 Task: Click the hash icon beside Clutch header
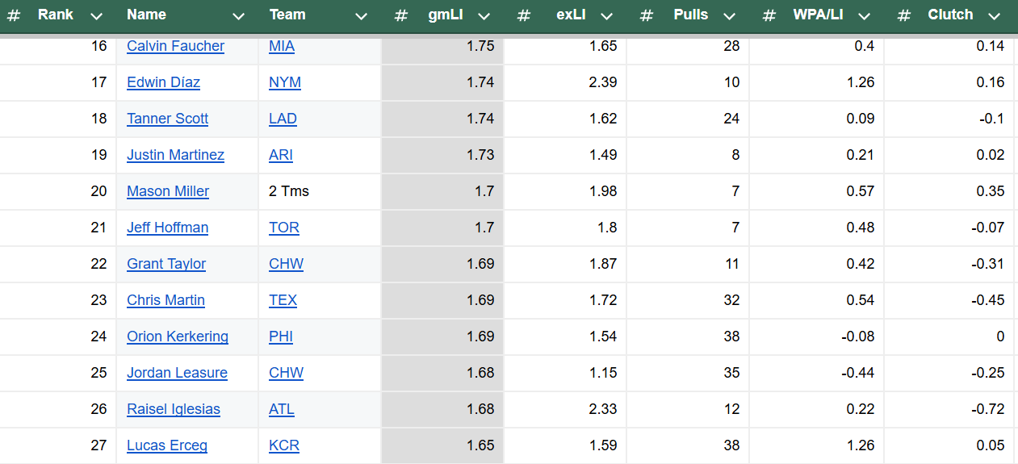coord(904,15)
